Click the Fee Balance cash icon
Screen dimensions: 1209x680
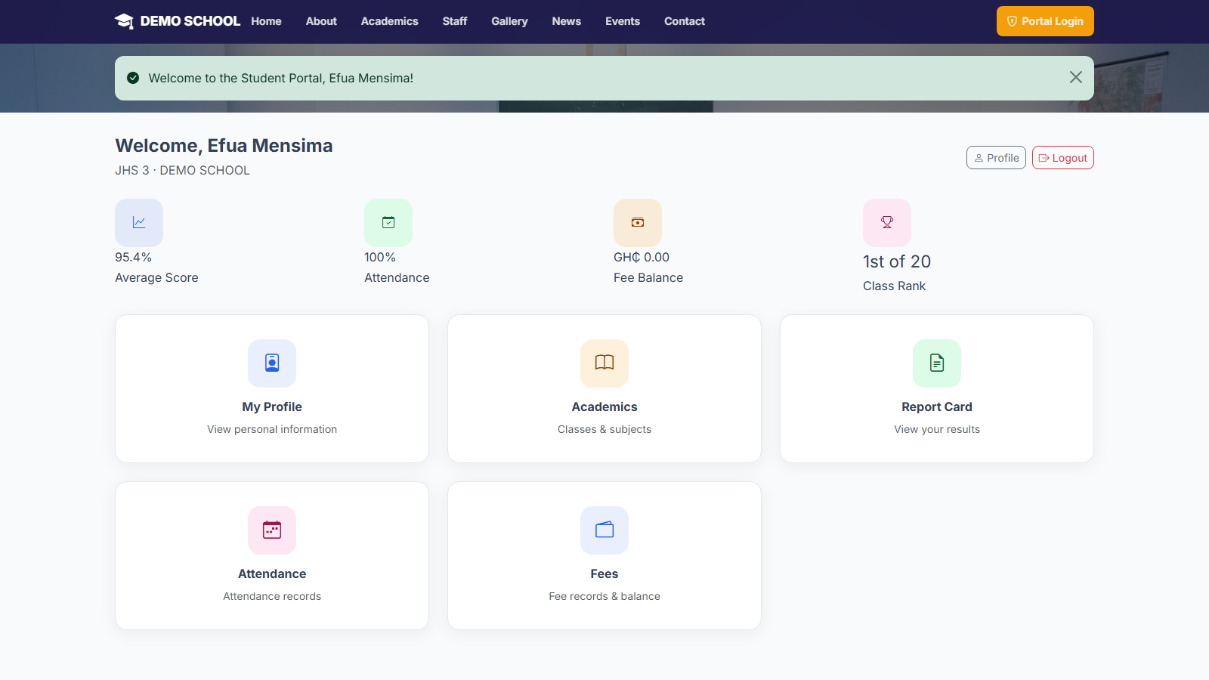tap(638, 222)
